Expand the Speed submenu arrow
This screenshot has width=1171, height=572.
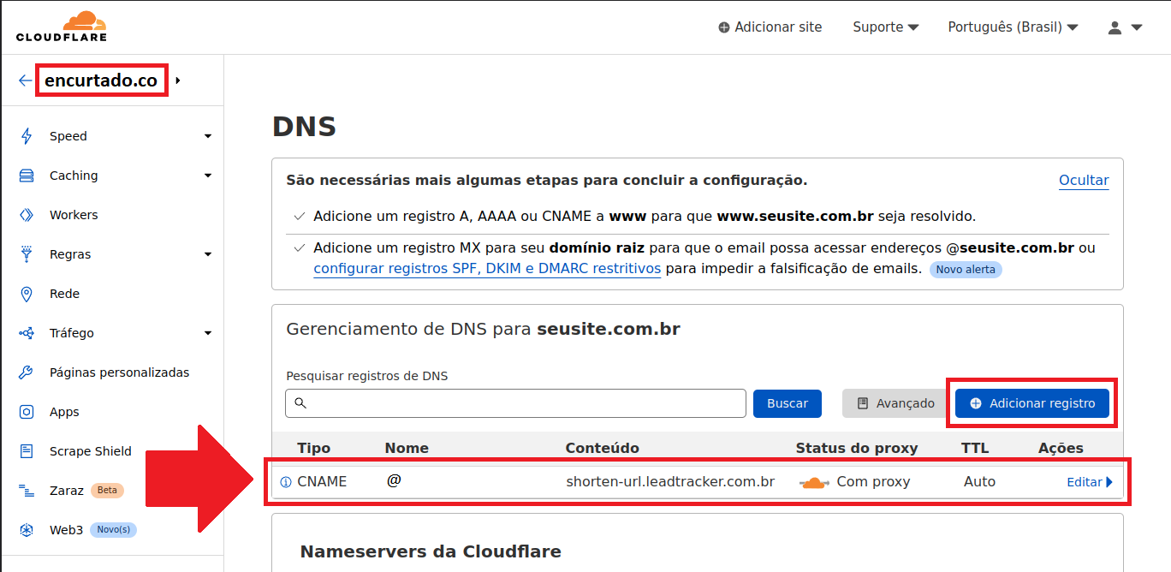[x=208, y=136]
